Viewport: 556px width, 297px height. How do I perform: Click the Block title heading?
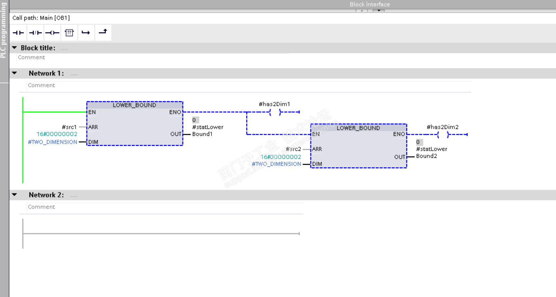pyautogui.click(x=38, y=48)
